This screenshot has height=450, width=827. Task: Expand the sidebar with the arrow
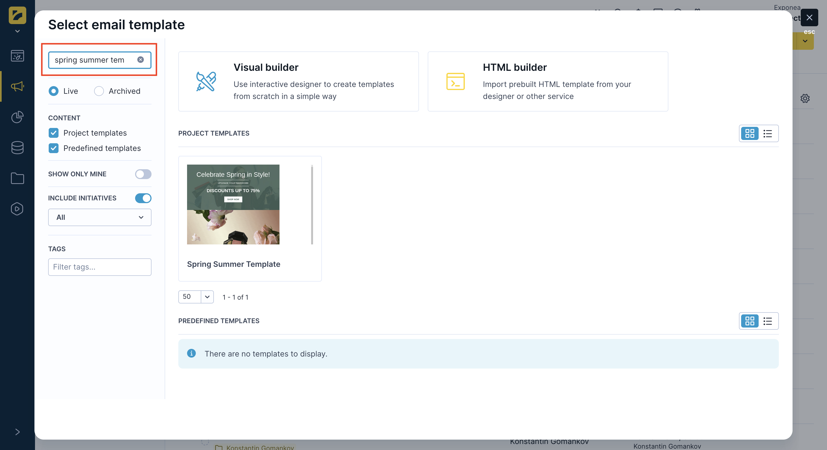point(17,432)
